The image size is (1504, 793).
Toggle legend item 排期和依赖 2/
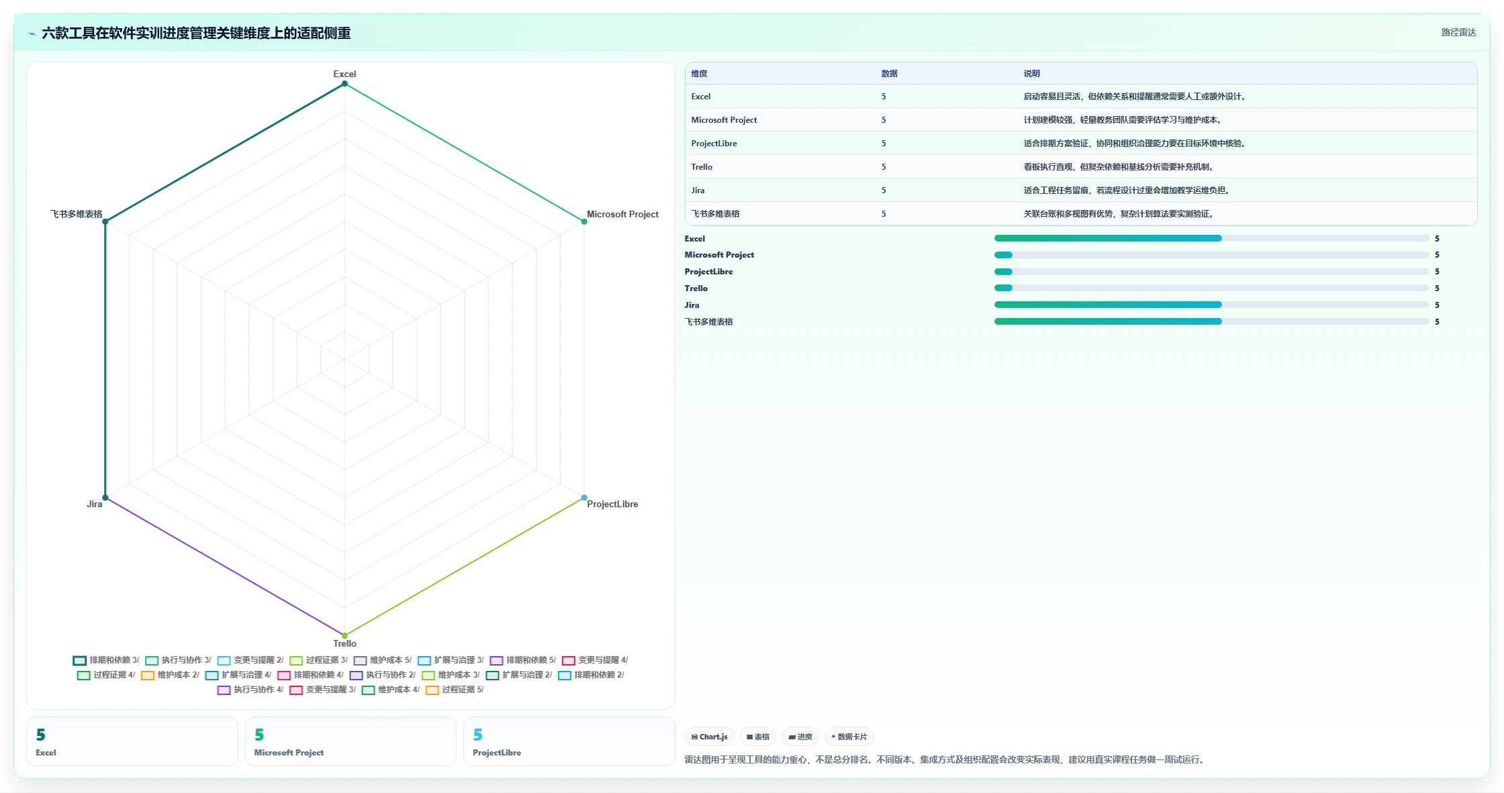(x=591, y=675)
